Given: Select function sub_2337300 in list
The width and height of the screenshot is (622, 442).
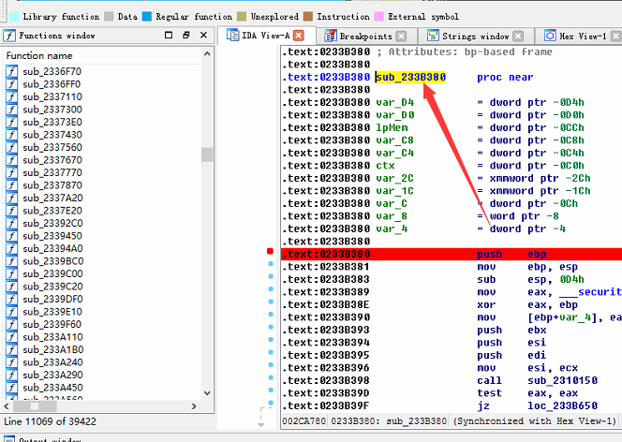Looking at the screenshot, I should click(52, 110).
